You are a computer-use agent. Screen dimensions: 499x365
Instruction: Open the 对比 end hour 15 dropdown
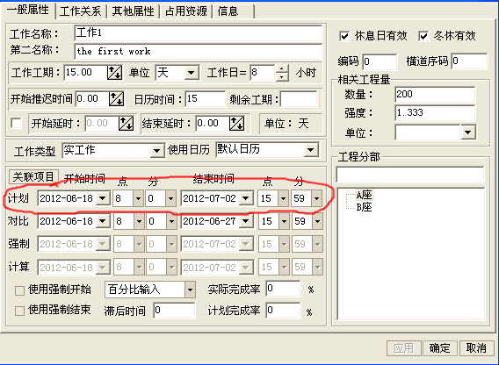click(x=284, y=221)
